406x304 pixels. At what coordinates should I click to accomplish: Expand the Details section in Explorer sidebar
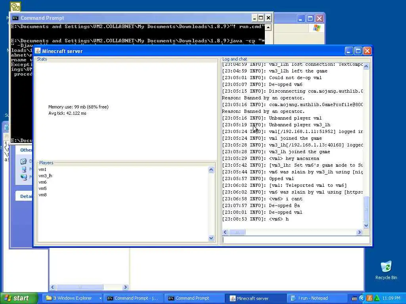[26, 196]
